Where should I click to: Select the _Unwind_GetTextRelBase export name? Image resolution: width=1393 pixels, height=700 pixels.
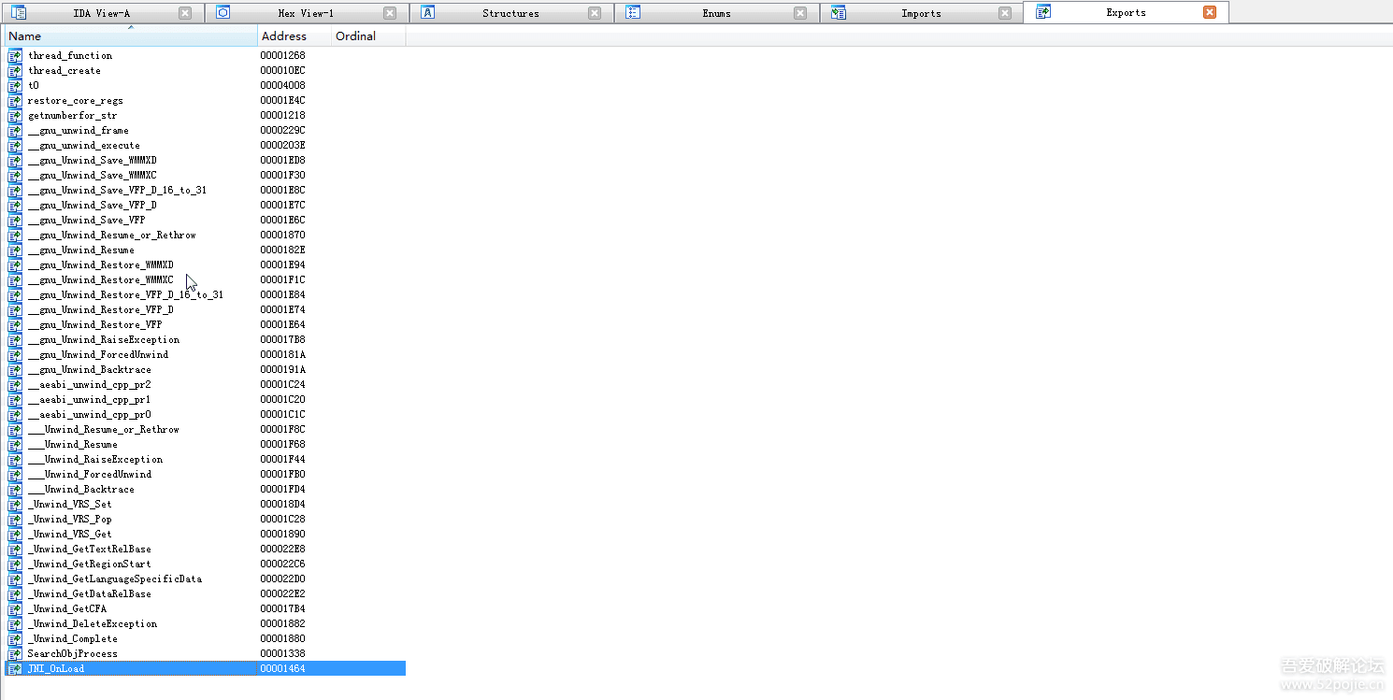click(x=89, y=550)
